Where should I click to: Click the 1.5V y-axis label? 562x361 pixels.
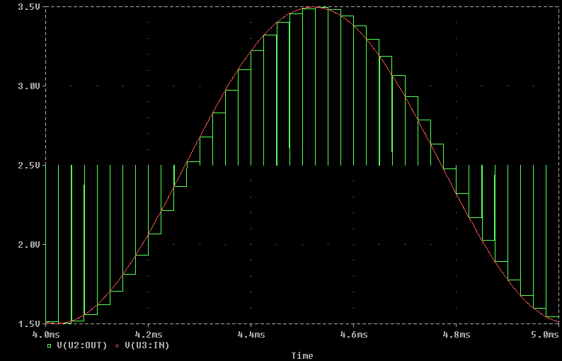[x=29, y=323]
